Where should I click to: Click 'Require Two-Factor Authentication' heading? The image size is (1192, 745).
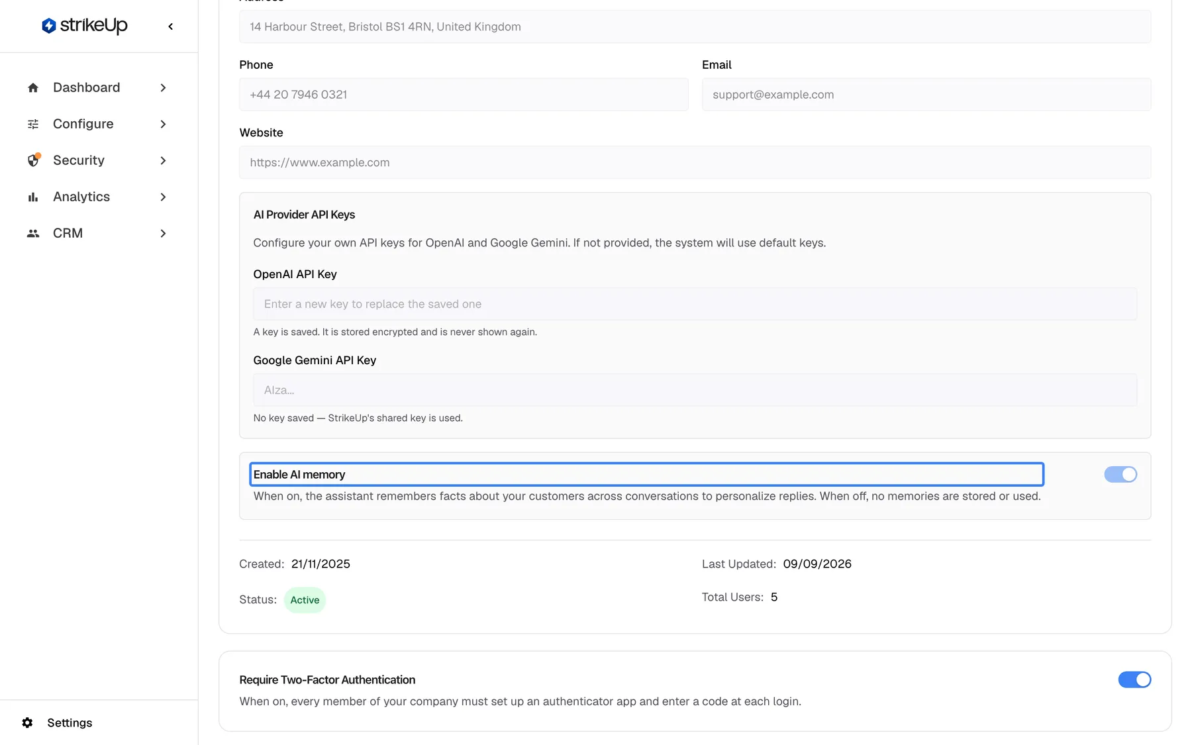327,679
